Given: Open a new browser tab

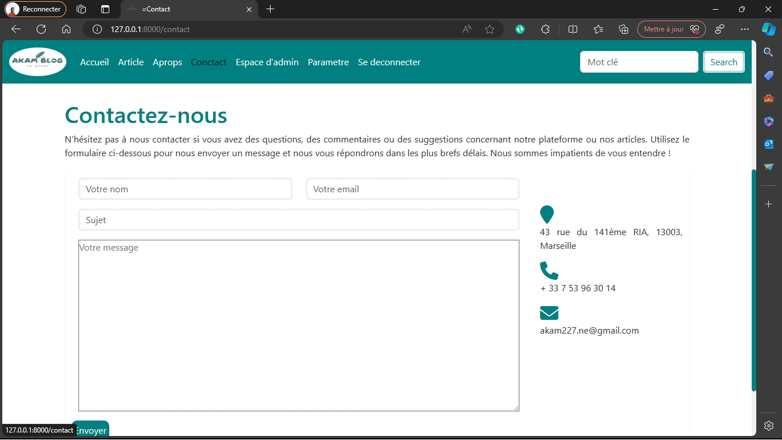Looking at the screenshot, I should pyautogui.click(x=271, y=9).
